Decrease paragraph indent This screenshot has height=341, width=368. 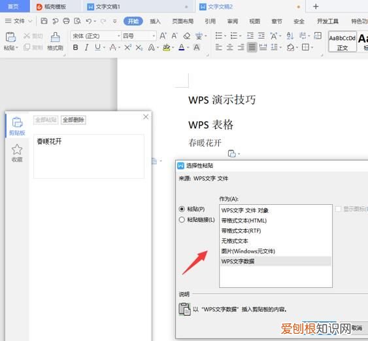(x=250, y=36)
